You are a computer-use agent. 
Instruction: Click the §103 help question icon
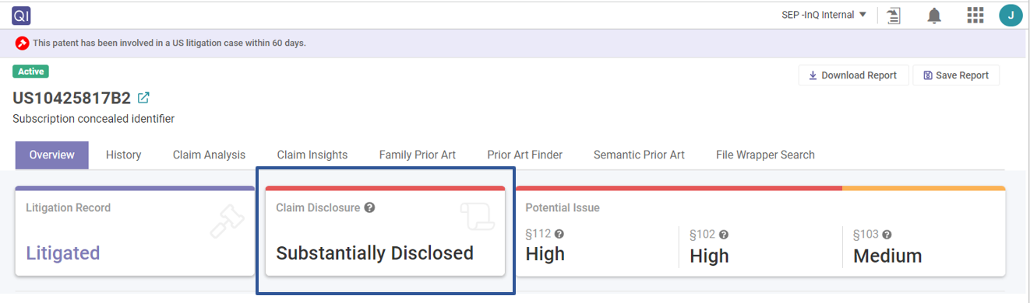(x=887, y=234)
